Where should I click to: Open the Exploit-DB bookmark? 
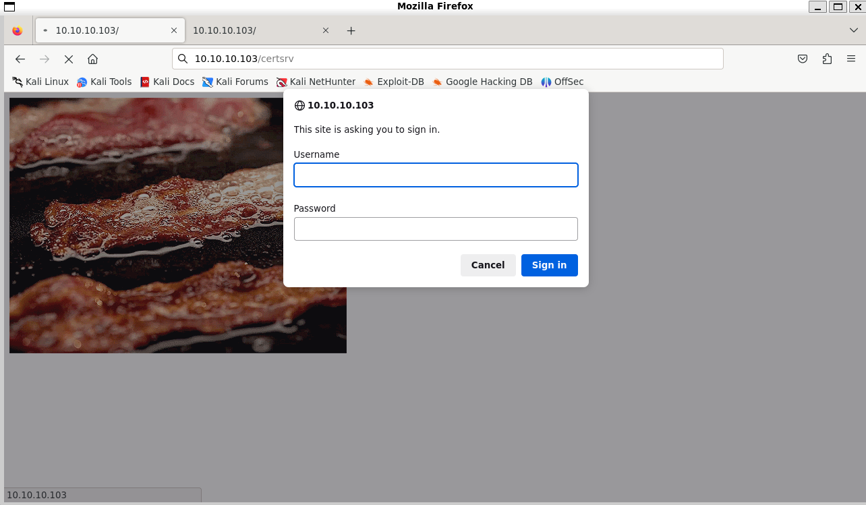tap(394, 82)
